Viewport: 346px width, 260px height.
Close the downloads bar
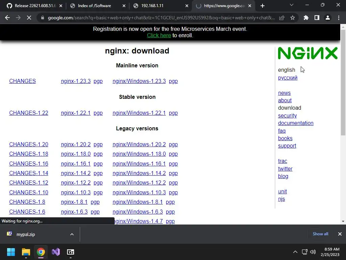(340, 234)
